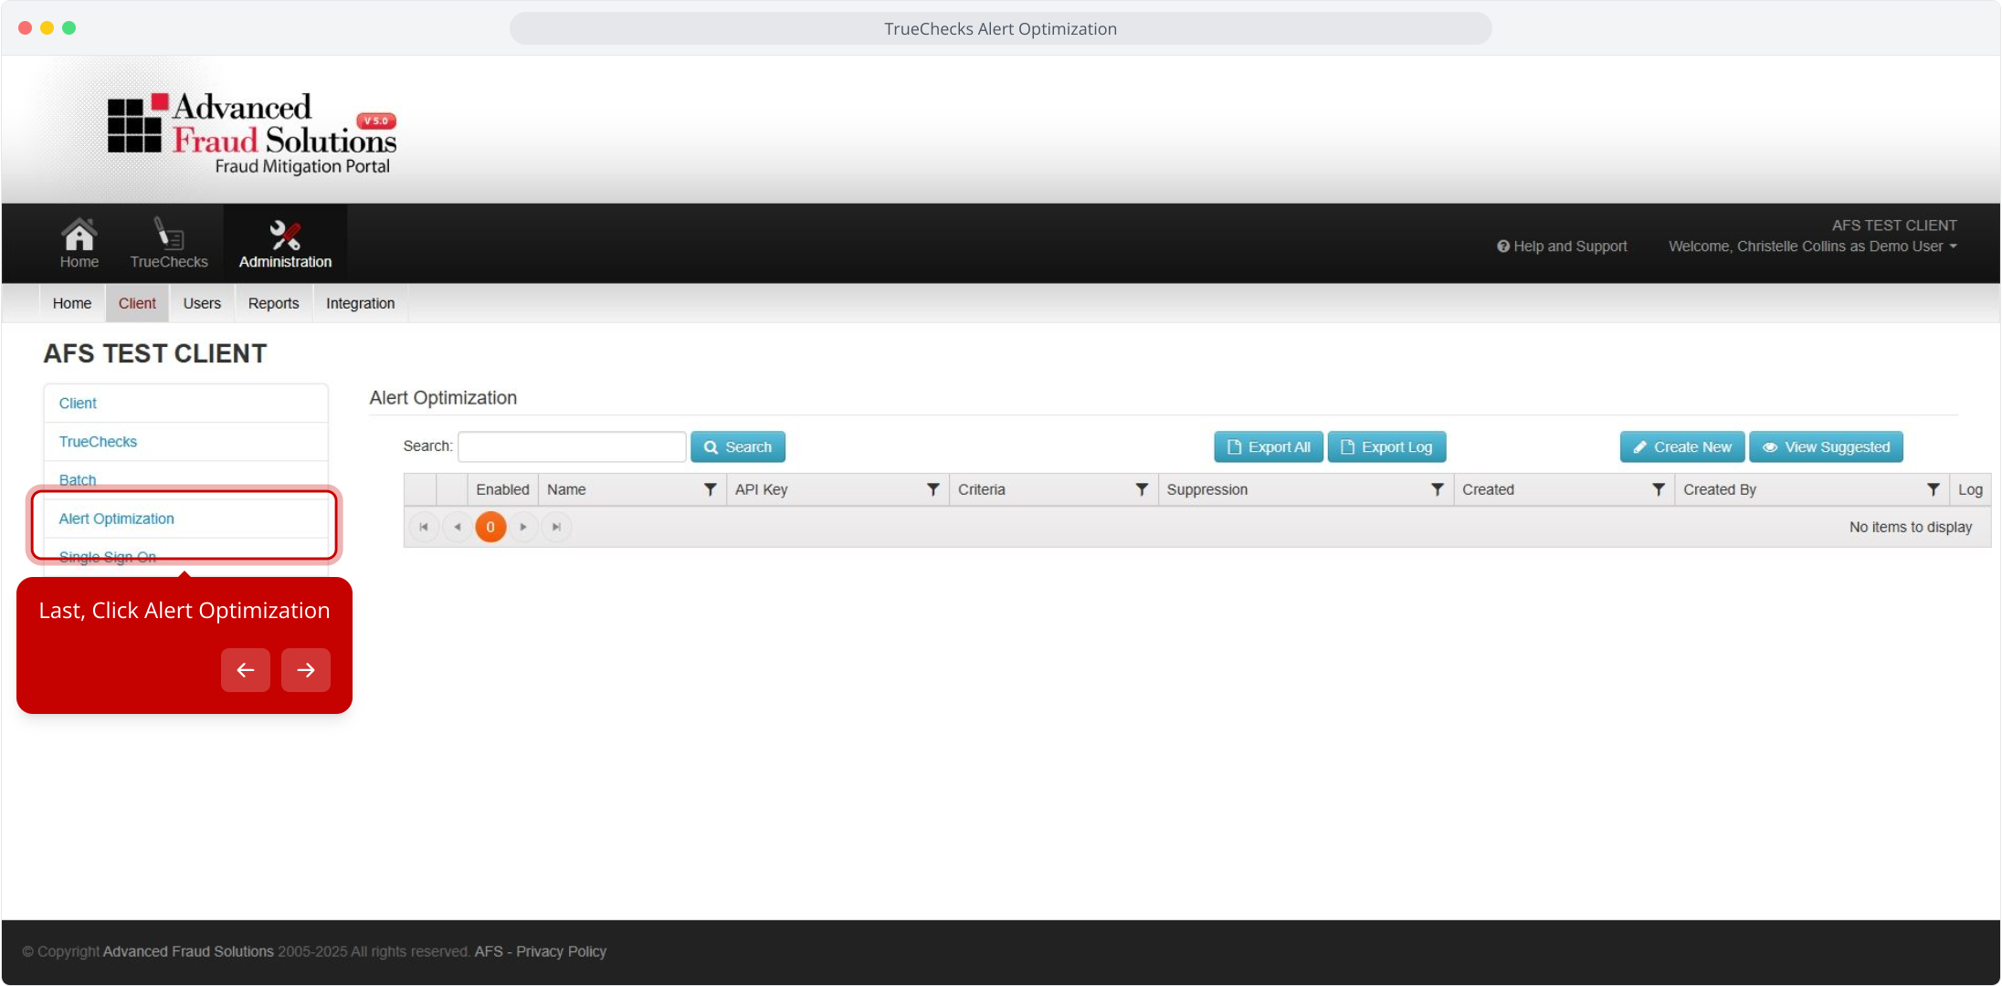Click the Search button
The height and width of the screenshot is (986, 2002).
[738, 446]
